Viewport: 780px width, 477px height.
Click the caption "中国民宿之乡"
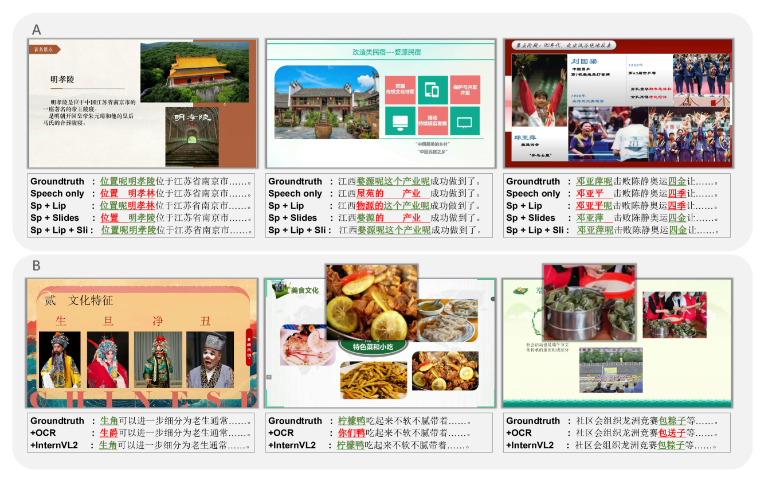click(x=432, y=151)
